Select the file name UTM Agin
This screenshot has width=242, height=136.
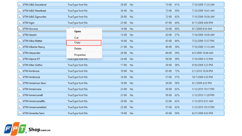(x=28, y=23)
